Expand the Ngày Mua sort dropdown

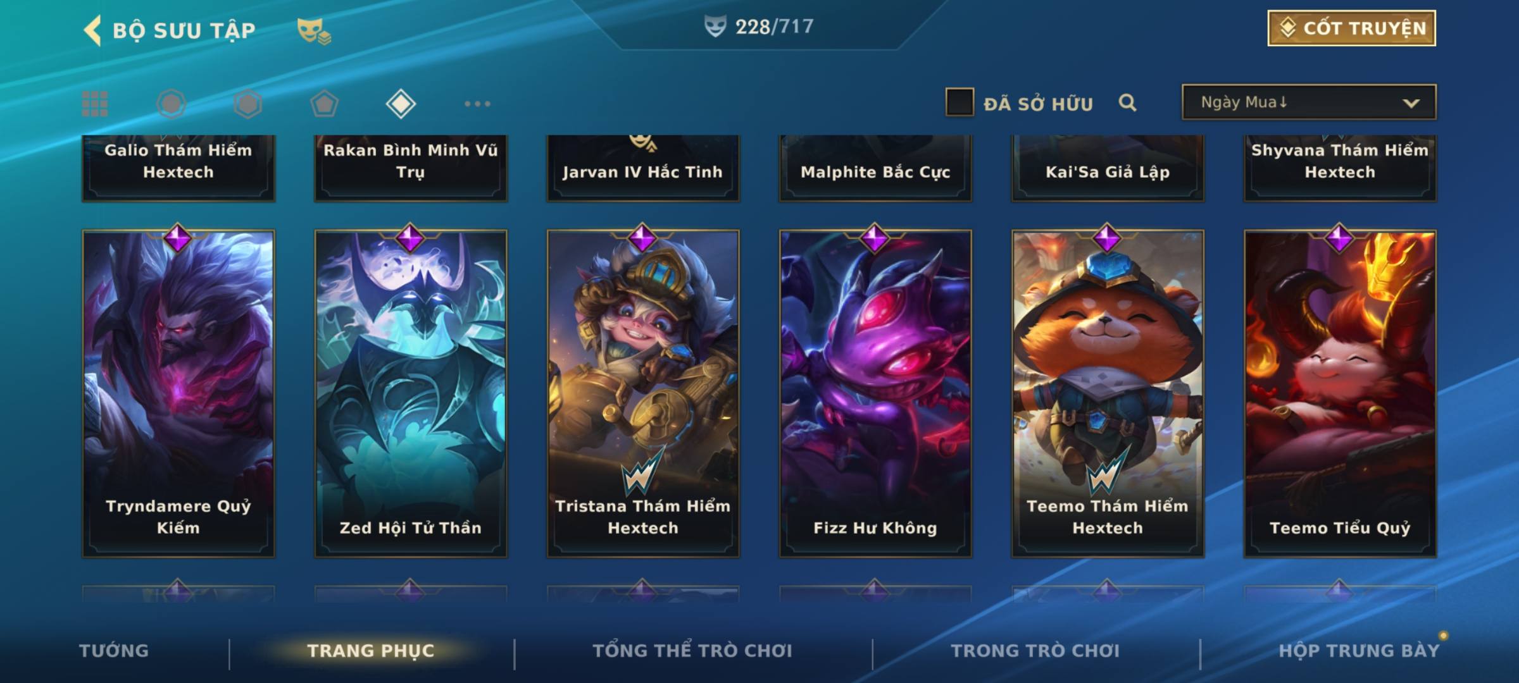(1309, 102)
